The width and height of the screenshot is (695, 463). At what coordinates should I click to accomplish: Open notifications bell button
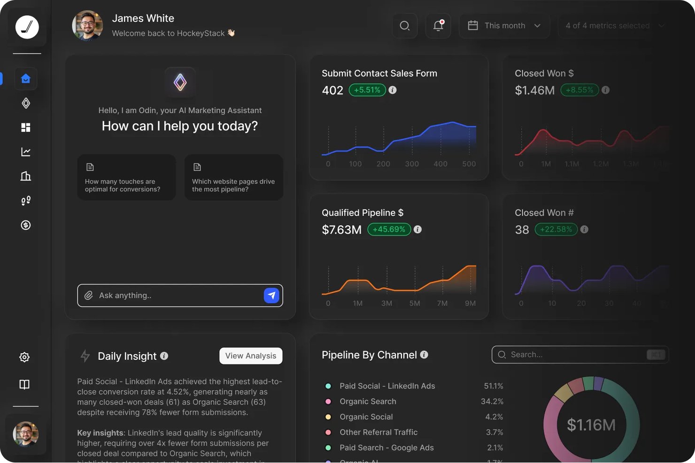438,26
